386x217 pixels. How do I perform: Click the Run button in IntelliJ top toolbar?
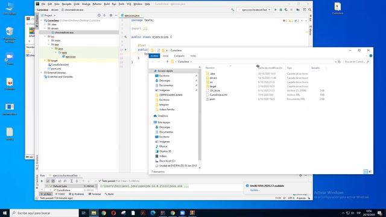pyautogui.click(x=276, y=10)
